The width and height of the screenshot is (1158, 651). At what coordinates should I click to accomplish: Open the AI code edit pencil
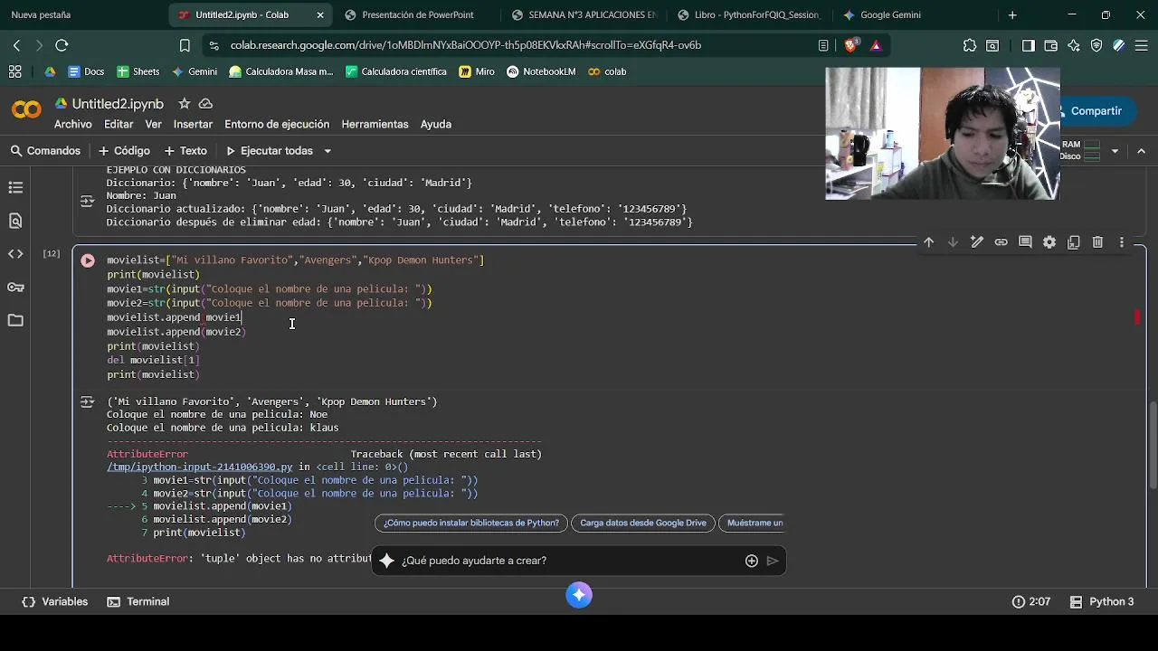click(x=977, y=242)
